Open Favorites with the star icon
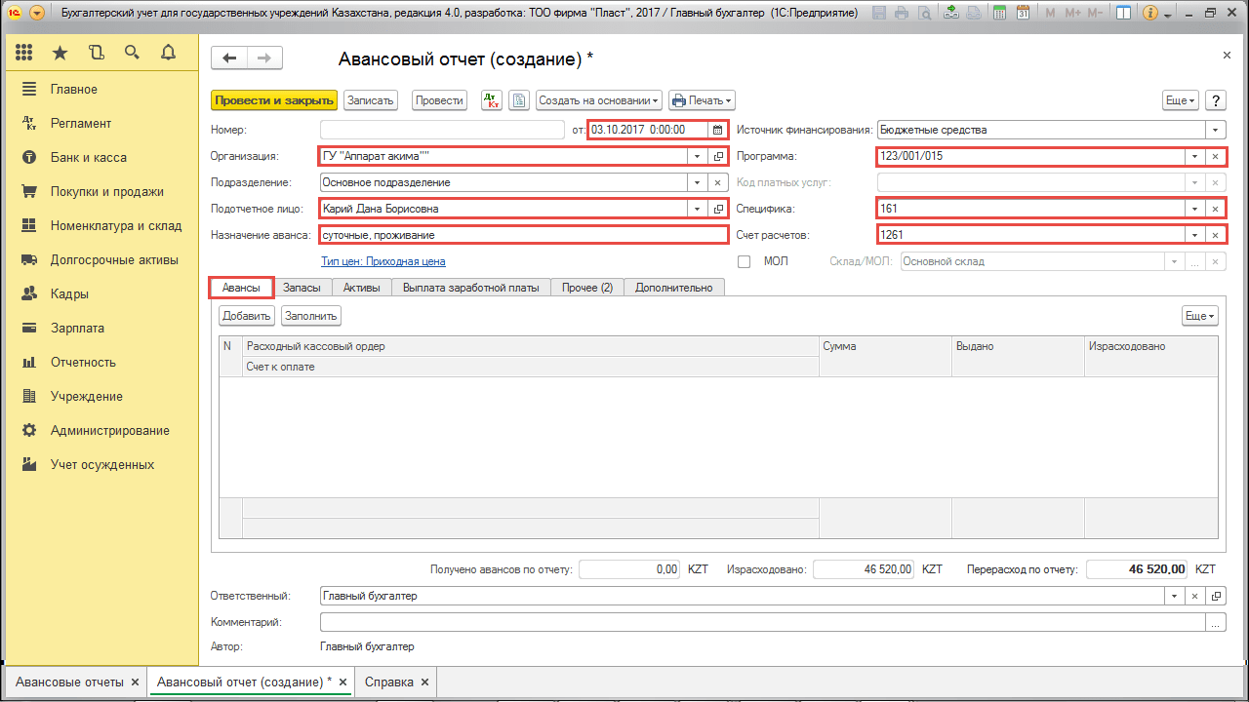Screen dimensions: 1249x702 click(x=60, y=53)
